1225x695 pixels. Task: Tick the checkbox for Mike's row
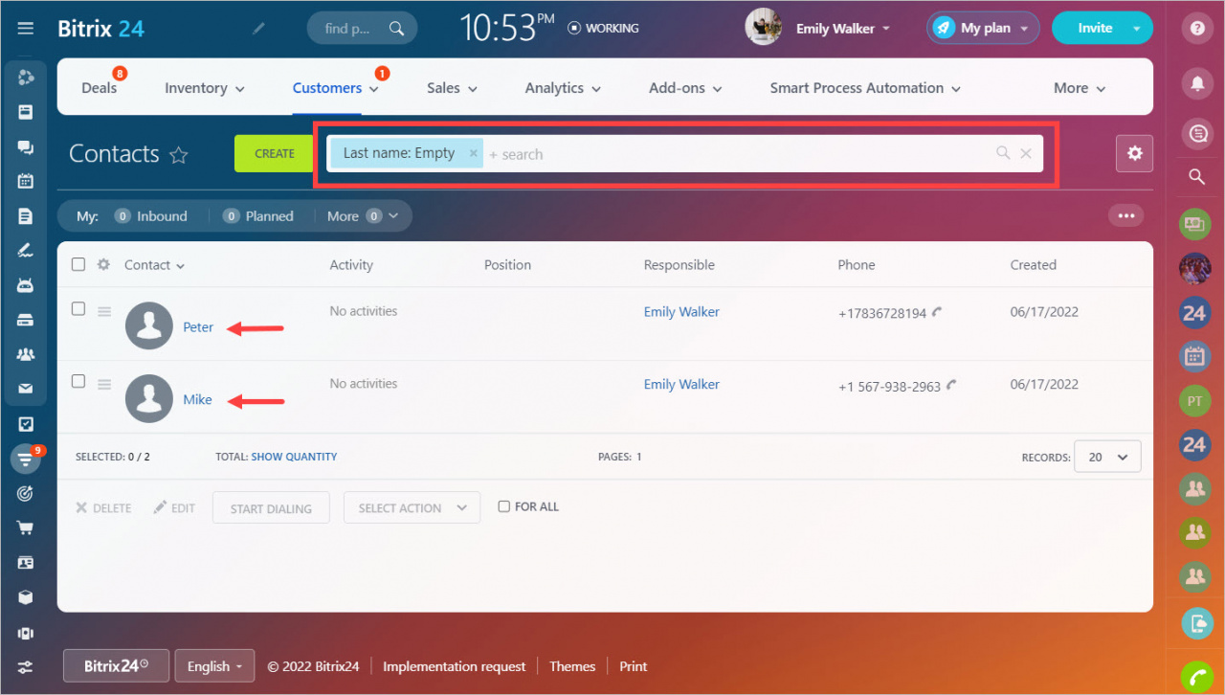[x=78, y=381]
